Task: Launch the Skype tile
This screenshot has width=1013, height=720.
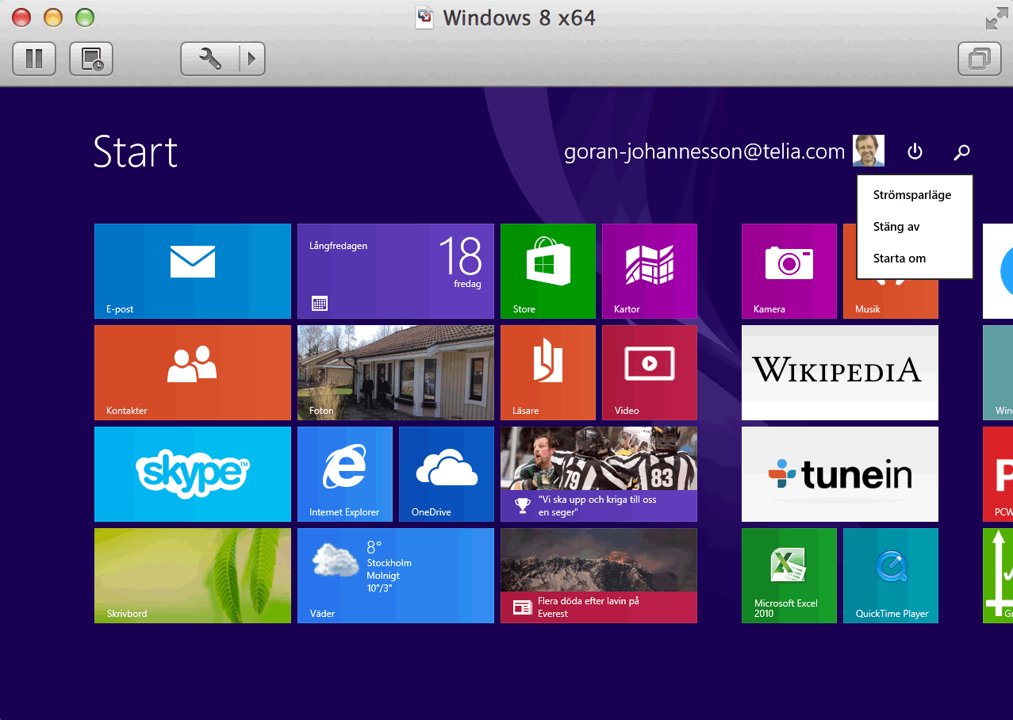Action: click(193, 473)
